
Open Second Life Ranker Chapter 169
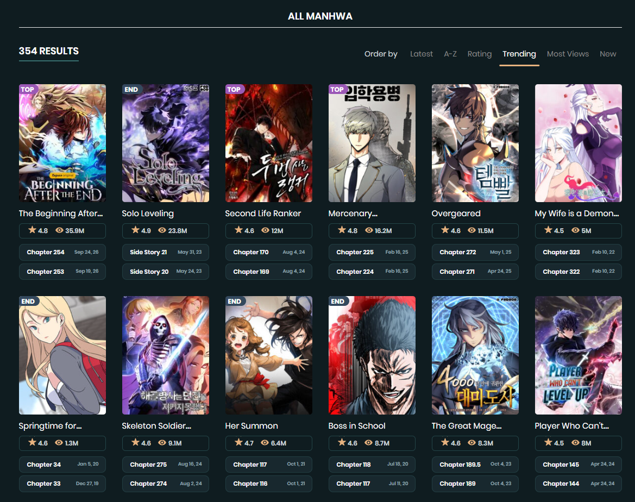click(x=269, y=272)
